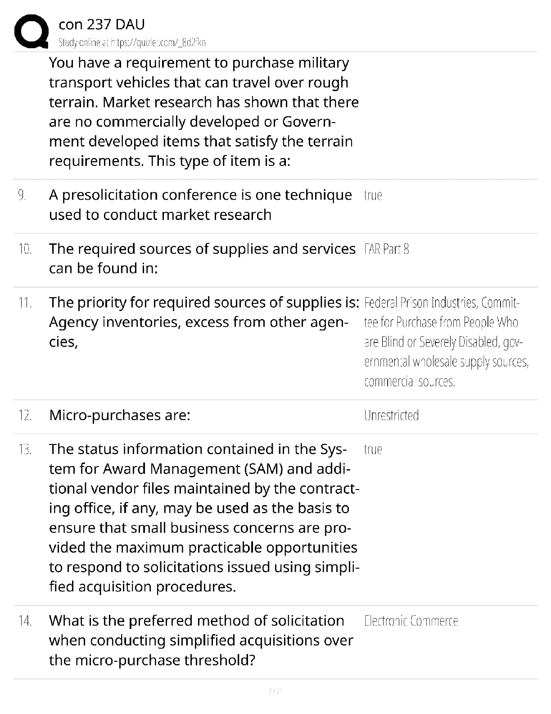Click the "true" answer for question 13
This screenshot has height=714, width=551.
coord(373,449)
